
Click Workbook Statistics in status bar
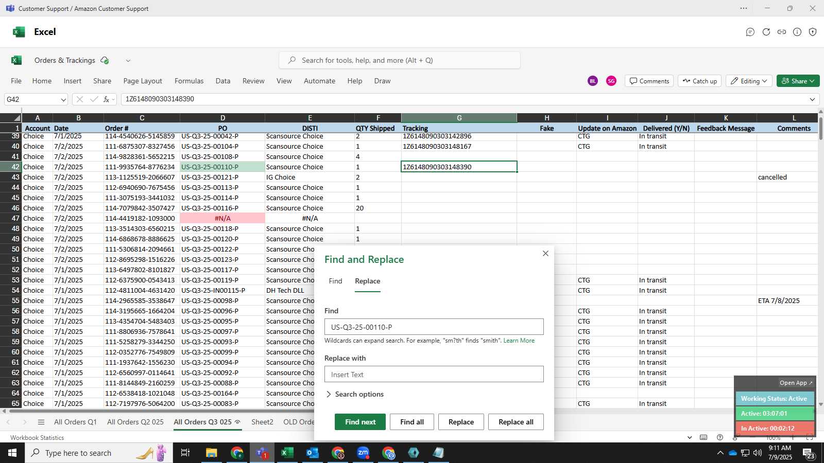click(37, 437)
